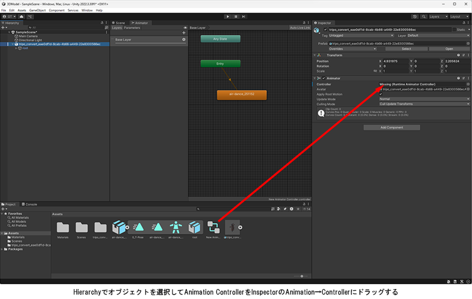This screenshot has width=472, height=299.
Task: Open Base Layer settings gear
Action: coord(184,40)
